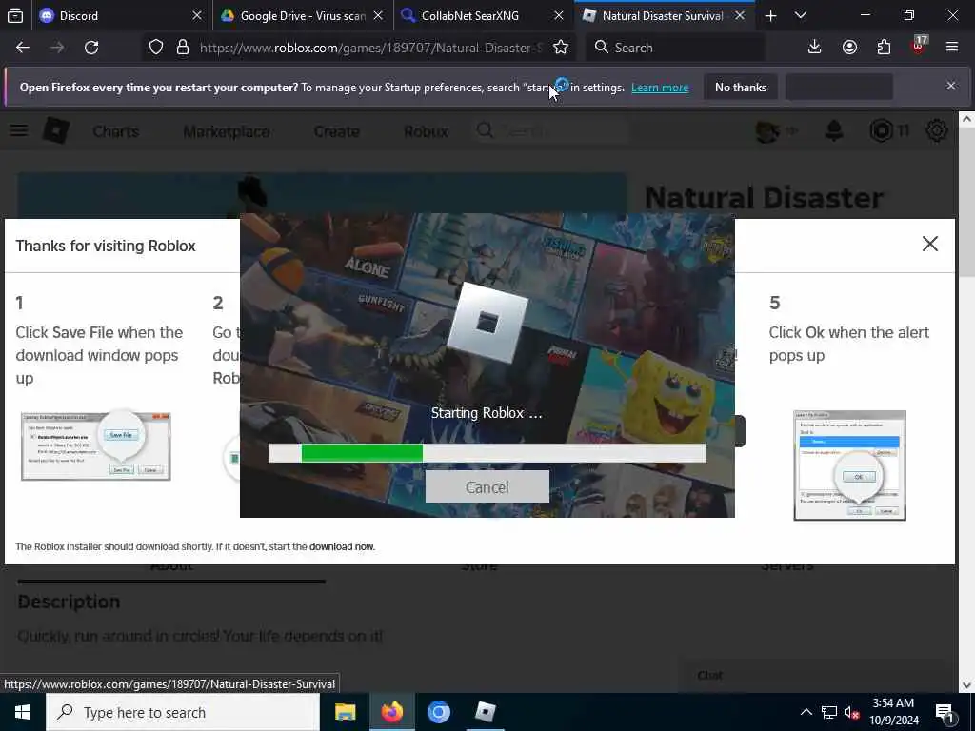Cancel the Starting Roblox launcher
975x731 pixels.
487,487
